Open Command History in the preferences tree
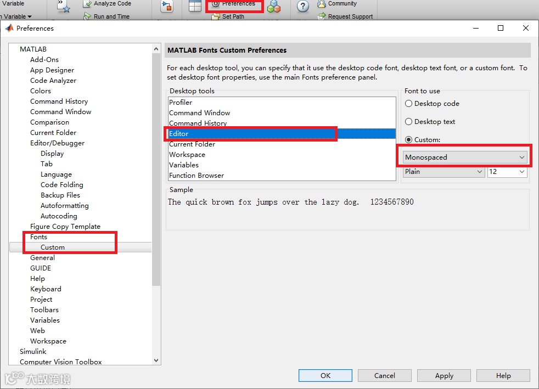This screenshot has height=389, width=539. [59, 102]
